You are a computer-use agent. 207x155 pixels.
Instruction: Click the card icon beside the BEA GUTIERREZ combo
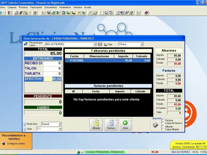100,44
